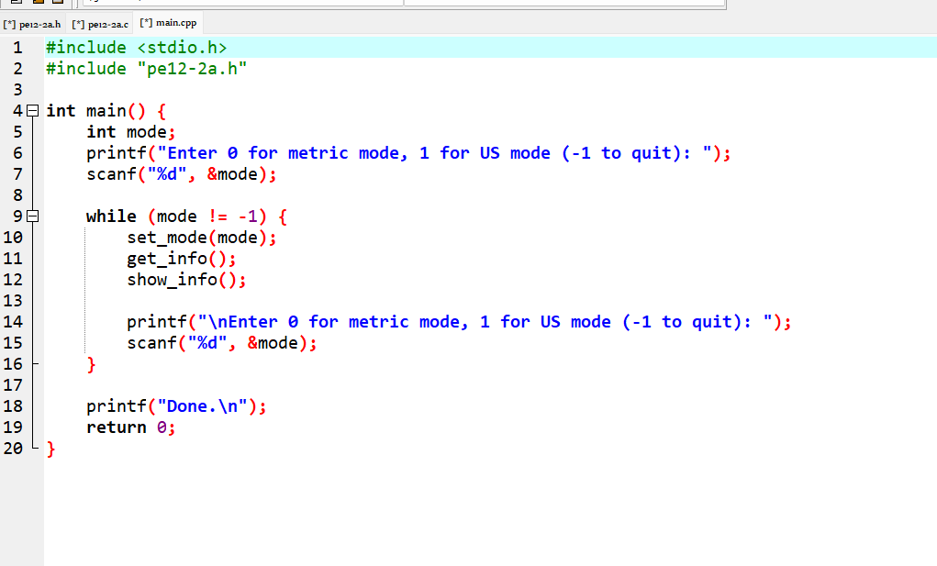Click the #include "pe12-2a.h" line
Viewport: 937px width, 566px height.
tap(147, 69)
